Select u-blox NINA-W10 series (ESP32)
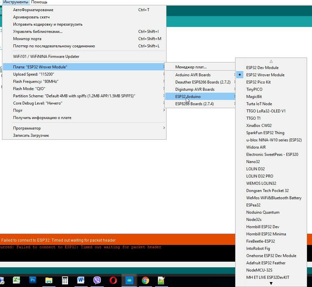 pos(271,140)
